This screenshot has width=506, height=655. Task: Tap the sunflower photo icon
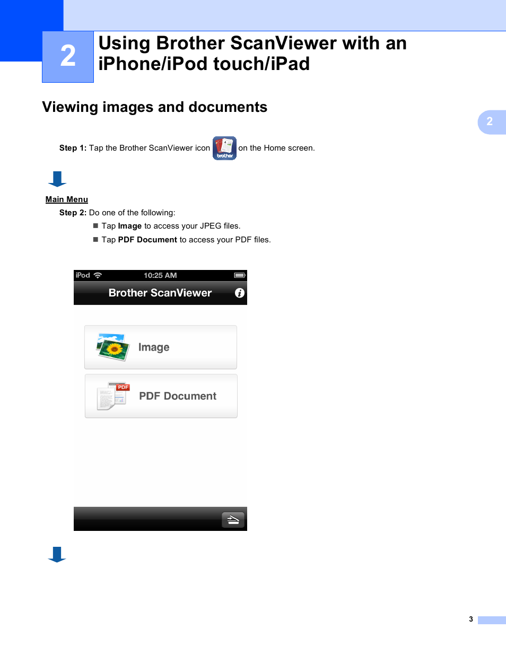coord(113,347)
